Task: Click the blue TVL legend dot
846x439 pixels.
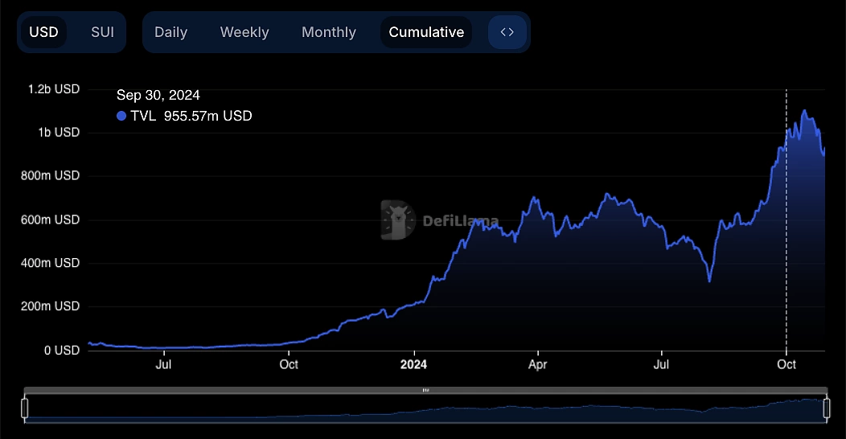Action: point(121,116)
